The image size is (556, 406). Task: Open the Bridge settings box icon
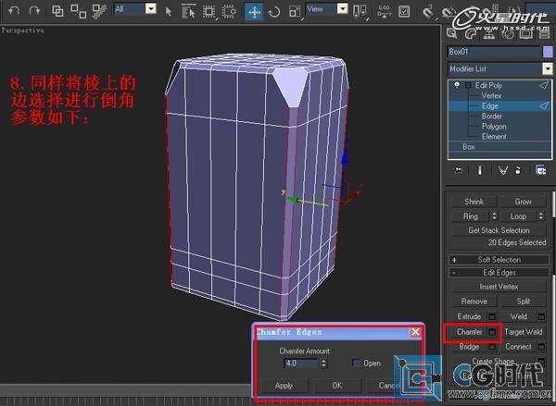tap(492, 347)
